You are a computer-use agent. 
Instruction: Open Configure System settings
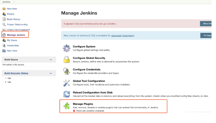click(84, 47)
